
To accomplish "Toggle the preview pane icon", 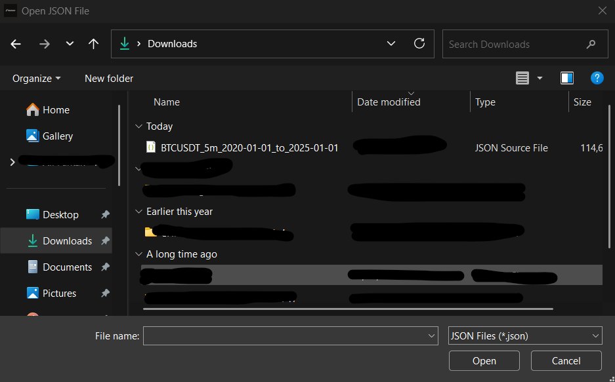I will click(566, 78).
